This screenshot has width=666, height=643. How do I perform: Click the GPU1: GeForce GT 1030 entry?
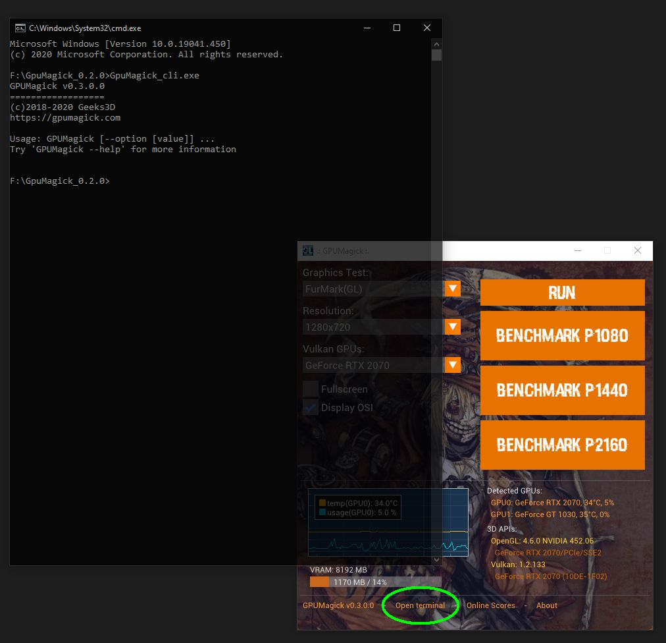point(550,514)
